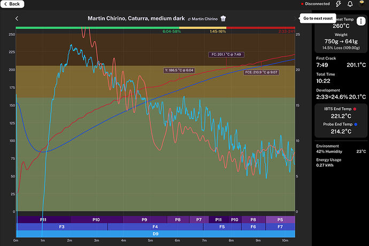Open the wrench settings icon

click(x=339, y=4)
